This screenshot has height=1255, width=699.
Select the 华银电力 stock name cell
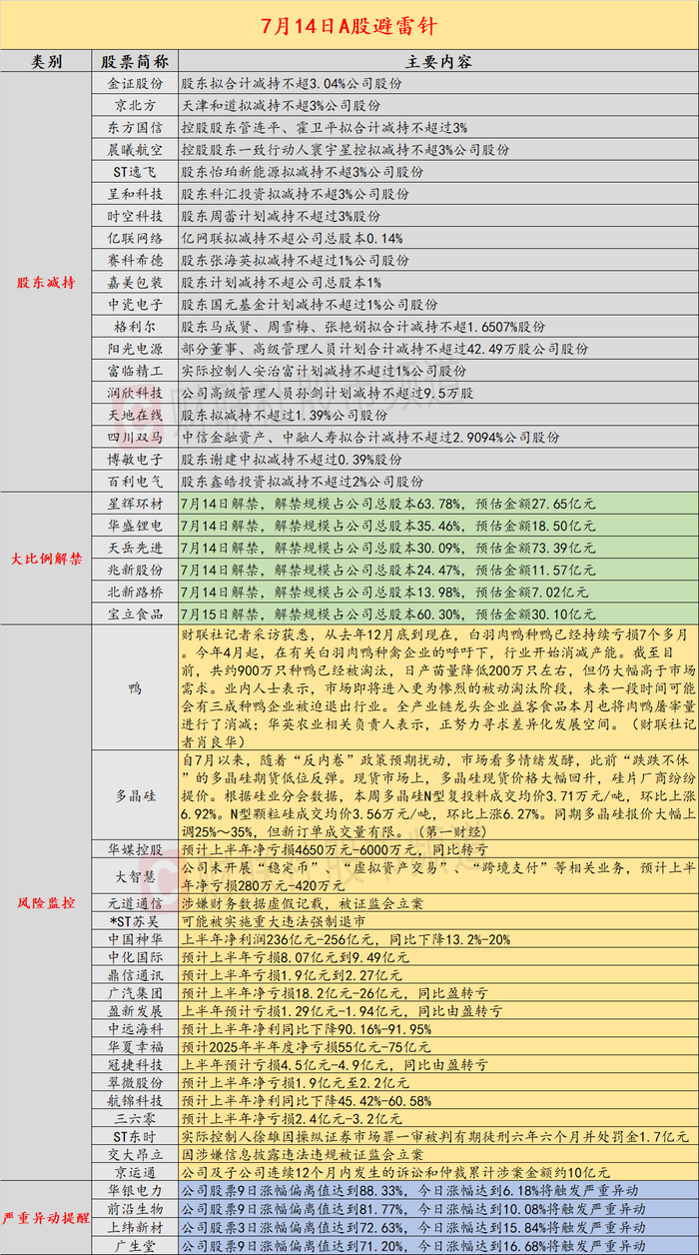click(x=135, y=1191)
